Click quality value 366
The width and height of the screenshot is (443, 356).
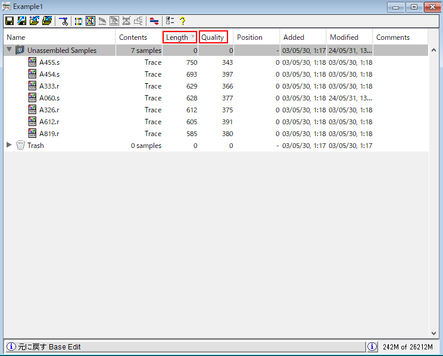point(227,86)
